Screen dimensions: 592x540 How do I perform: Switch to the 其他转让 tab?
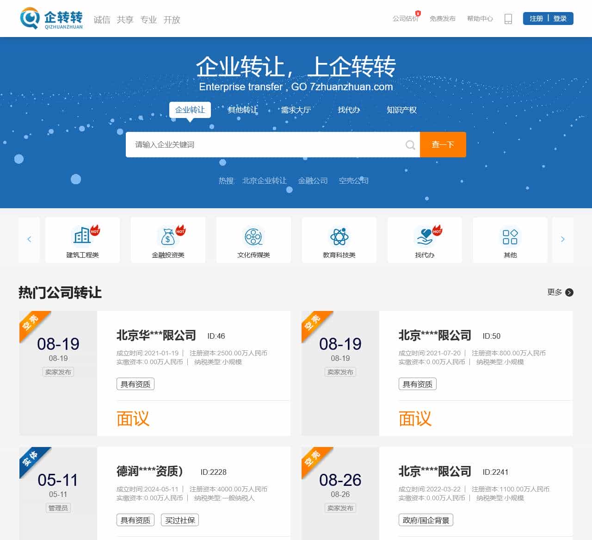point(242,110)
